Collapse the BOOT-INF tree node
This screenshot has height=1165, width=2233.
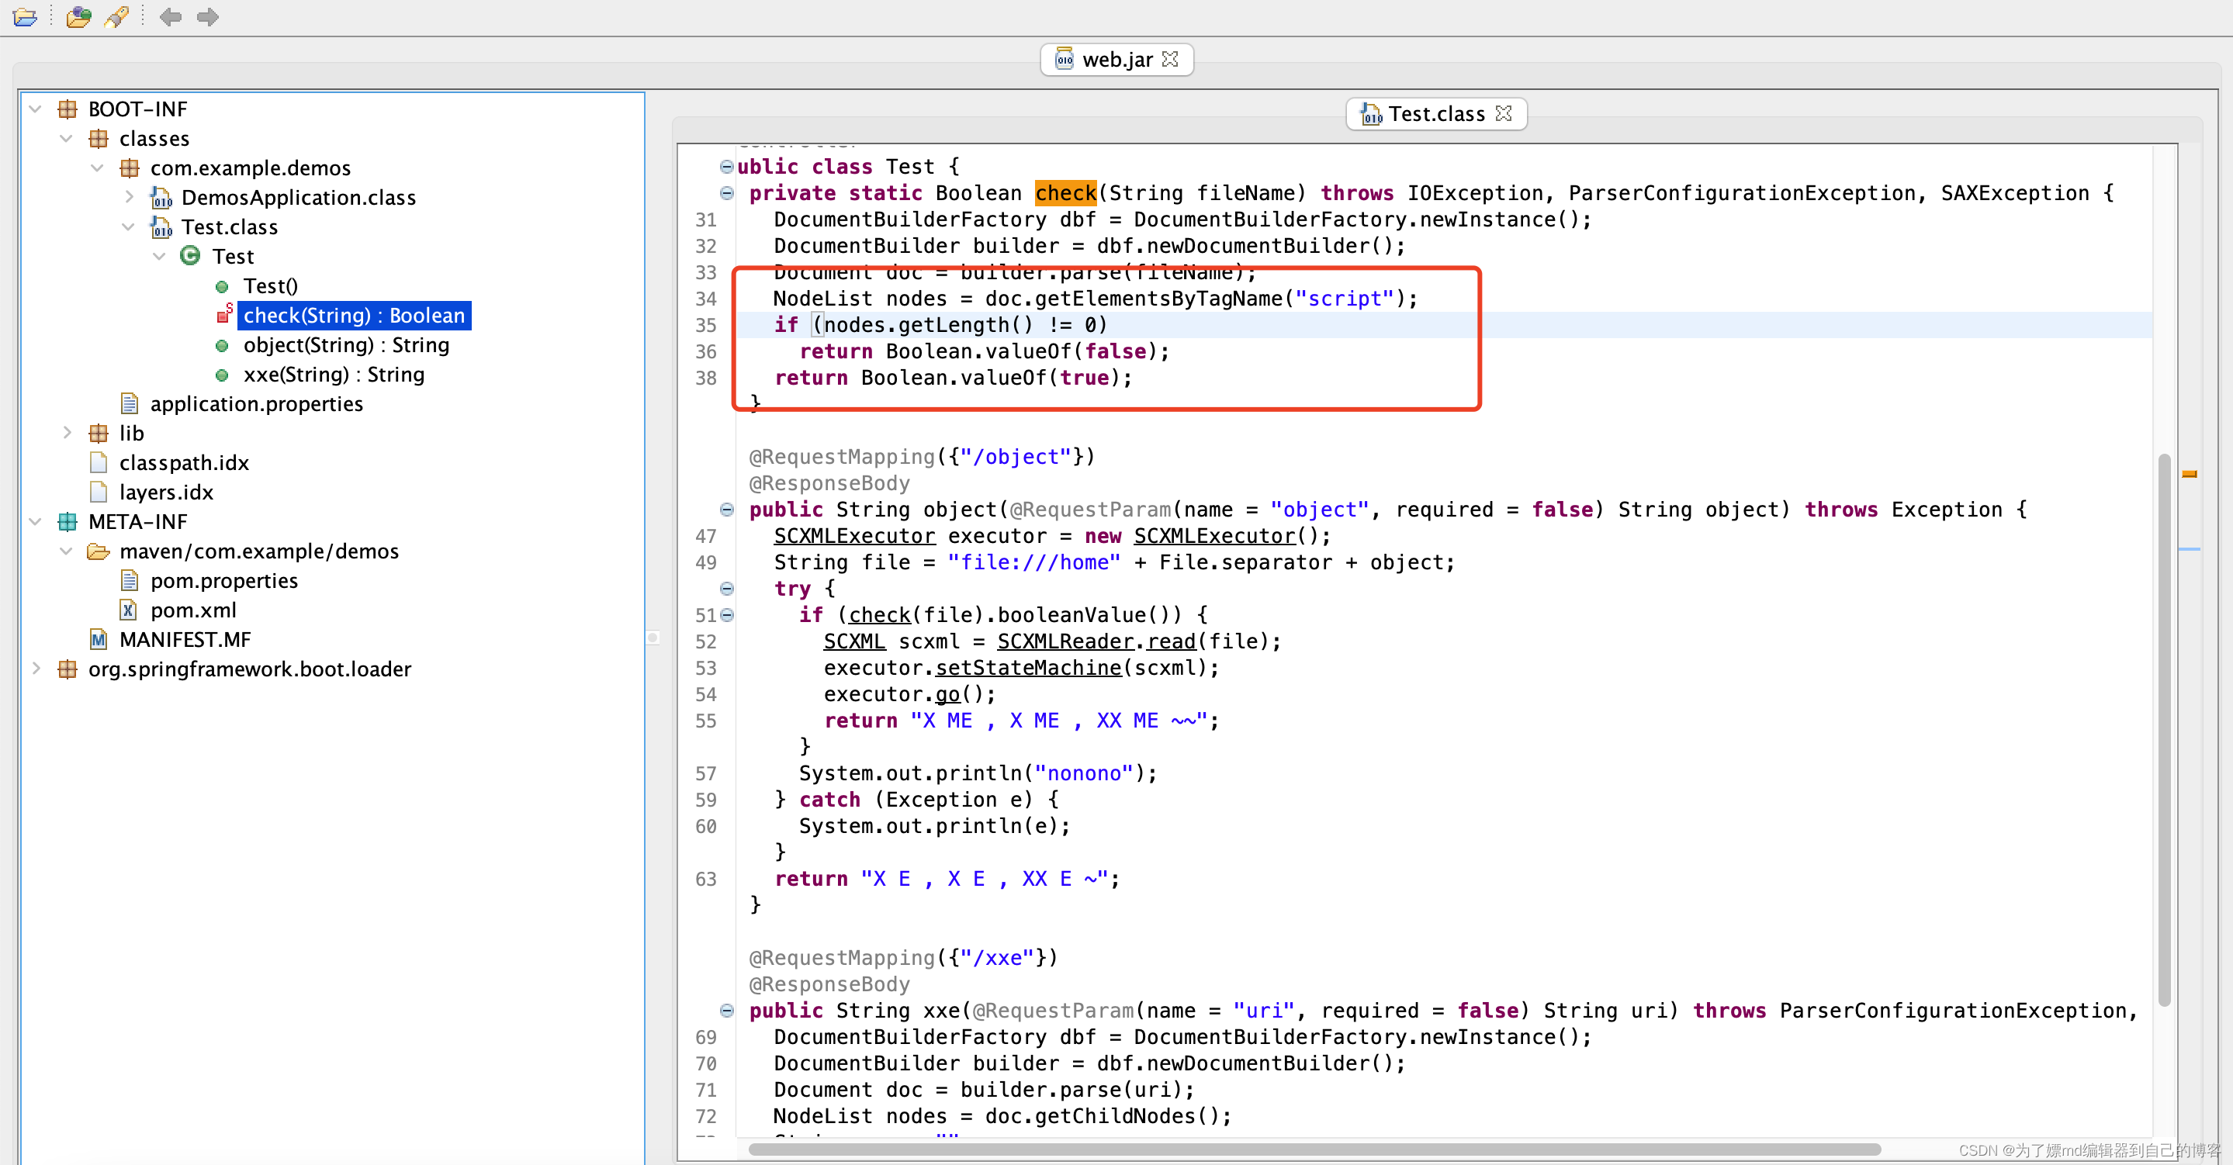click(x=35, y=108)
